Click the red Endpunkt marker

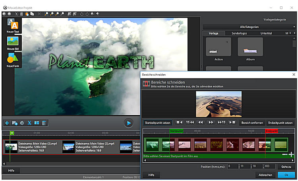(271, 131)
